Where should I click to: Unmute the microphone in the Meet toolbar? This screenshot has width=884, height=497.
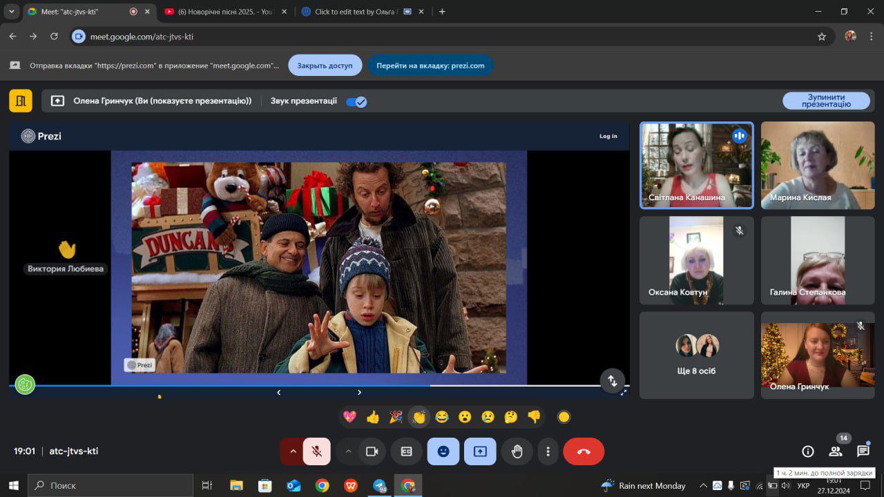[317, 451]
